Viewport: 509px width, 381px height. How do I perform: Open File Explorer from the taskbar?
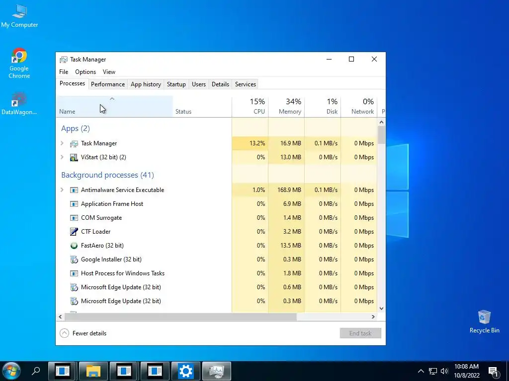93,371
